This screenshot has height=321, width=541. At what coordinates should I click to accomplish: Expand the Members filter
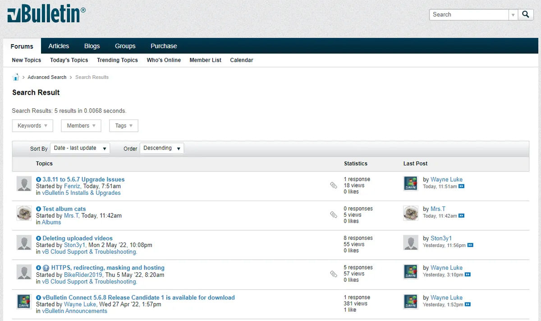click(81, 126)
